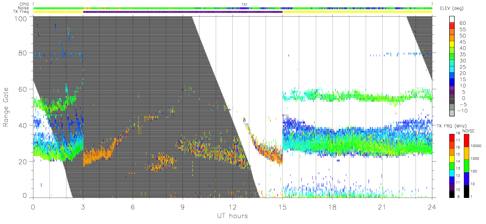486x224 pixels.
Task: Select the red segment of TX FRQ color bar
Action: pos(452,137)
